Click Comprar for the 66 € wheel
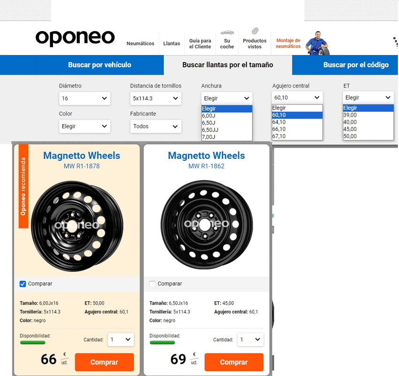Viewport: 399px width, 376px height. click(x=104, y=362)
